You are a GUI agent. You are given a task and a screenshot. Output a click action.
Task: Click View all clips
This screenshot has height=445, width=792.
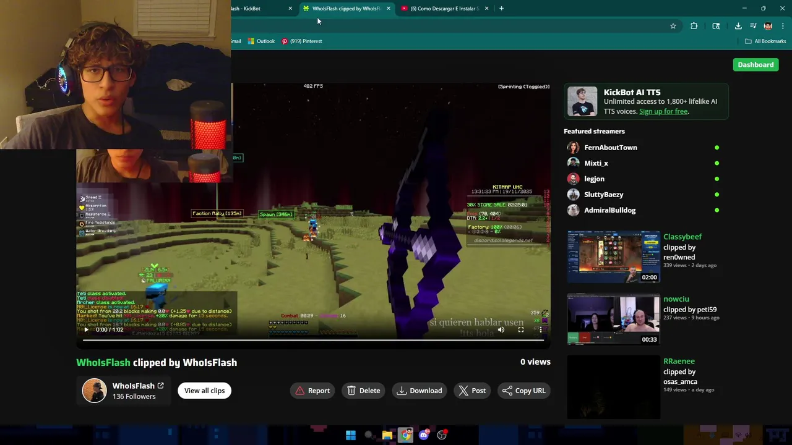(204, 391)
